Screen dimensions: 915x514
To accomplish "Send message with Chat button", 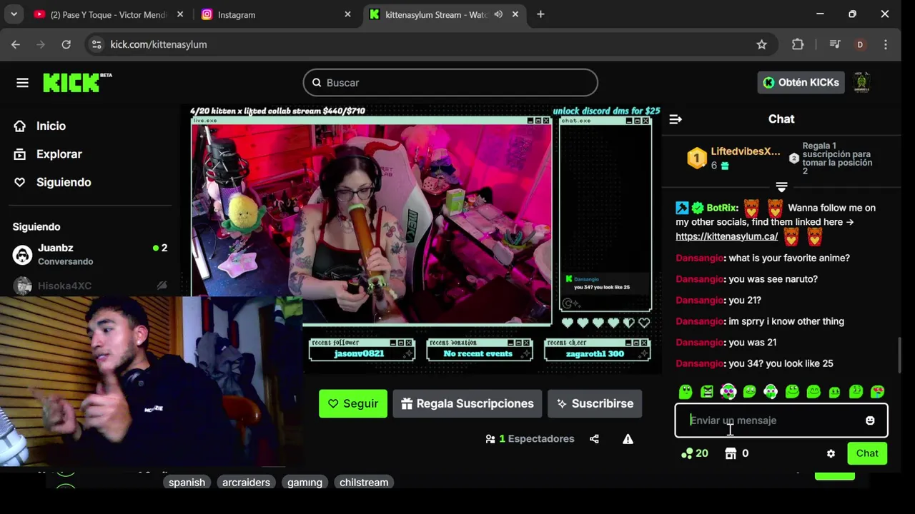I will pyautogui.click(x=867, y=453).
